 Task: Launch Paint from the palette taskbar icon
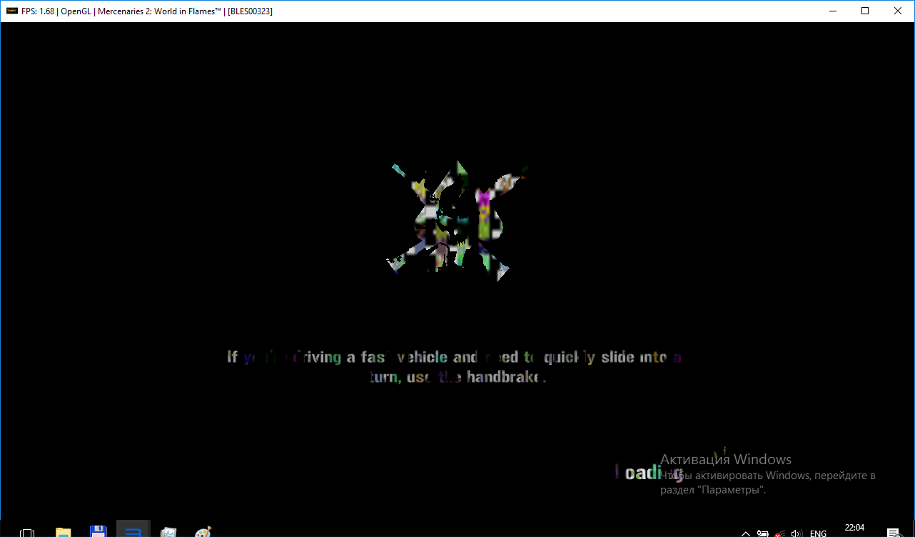pyautogui.click(x=203, y=531)
